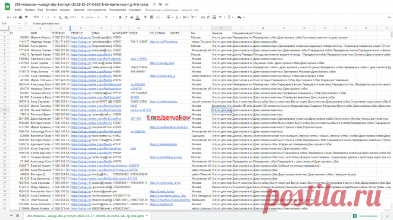This screenshot has height=220, width=393.
Task: Open the font size dropdown
Action: [x=110, y=17]
